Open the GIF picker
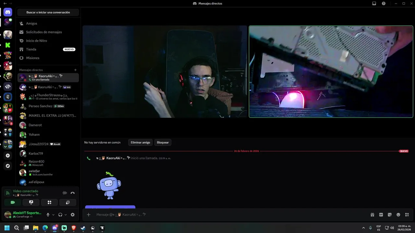The height and width of the screenshot is (233, 415). point(381,215)
